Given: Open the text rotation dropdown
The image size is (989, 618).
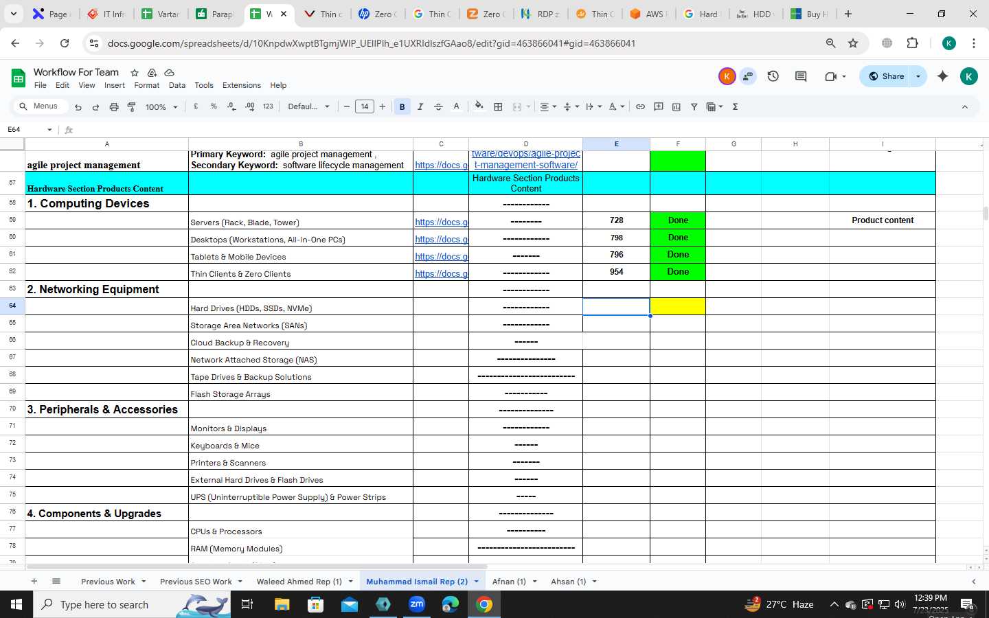Looking at the screenshot, I should (x=617, y=106).
